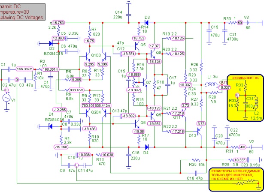The width and height of the screenshot is (264, 192).
Task: Select the D4 diode symbol
Action: point(147,147)
